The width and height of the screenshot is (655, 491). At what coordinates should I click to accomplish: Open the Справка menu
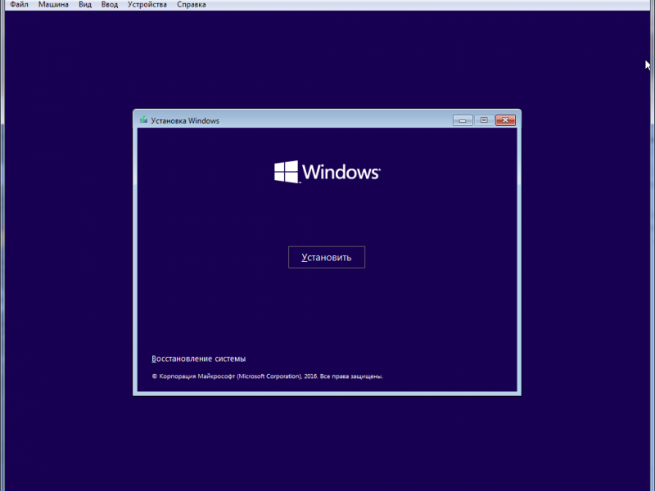click(192, 5)
